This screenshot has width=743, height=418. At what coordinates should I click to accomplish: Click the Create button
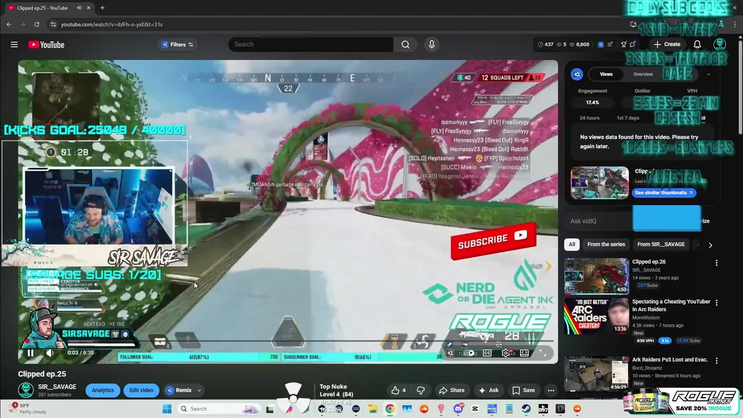point(666,45)
